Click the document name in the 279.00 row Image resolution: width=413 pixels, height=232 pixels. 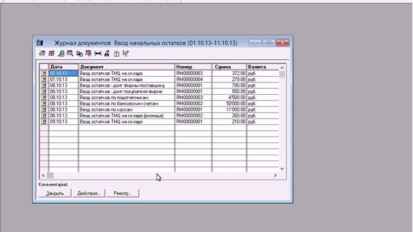coord(111,79)
